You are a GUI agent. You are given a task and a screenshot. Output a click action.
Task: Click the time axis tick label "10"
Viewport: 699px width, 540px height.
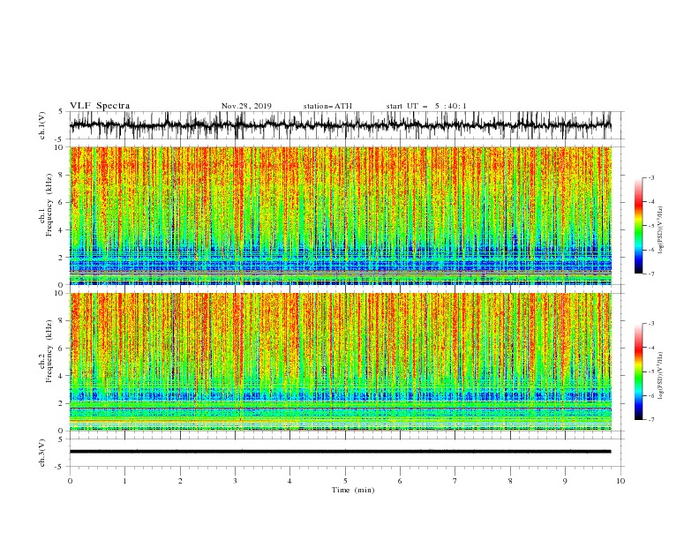[x=620, y=481]
